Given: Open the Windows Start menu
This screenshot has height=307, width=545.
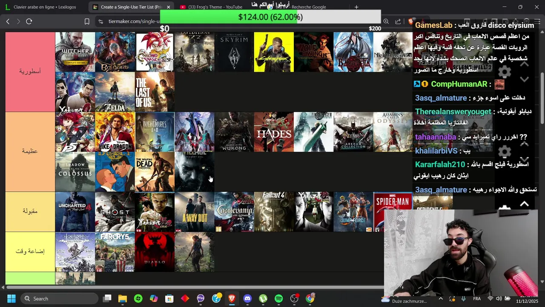Looking at the screenshot, I should 11,298.
